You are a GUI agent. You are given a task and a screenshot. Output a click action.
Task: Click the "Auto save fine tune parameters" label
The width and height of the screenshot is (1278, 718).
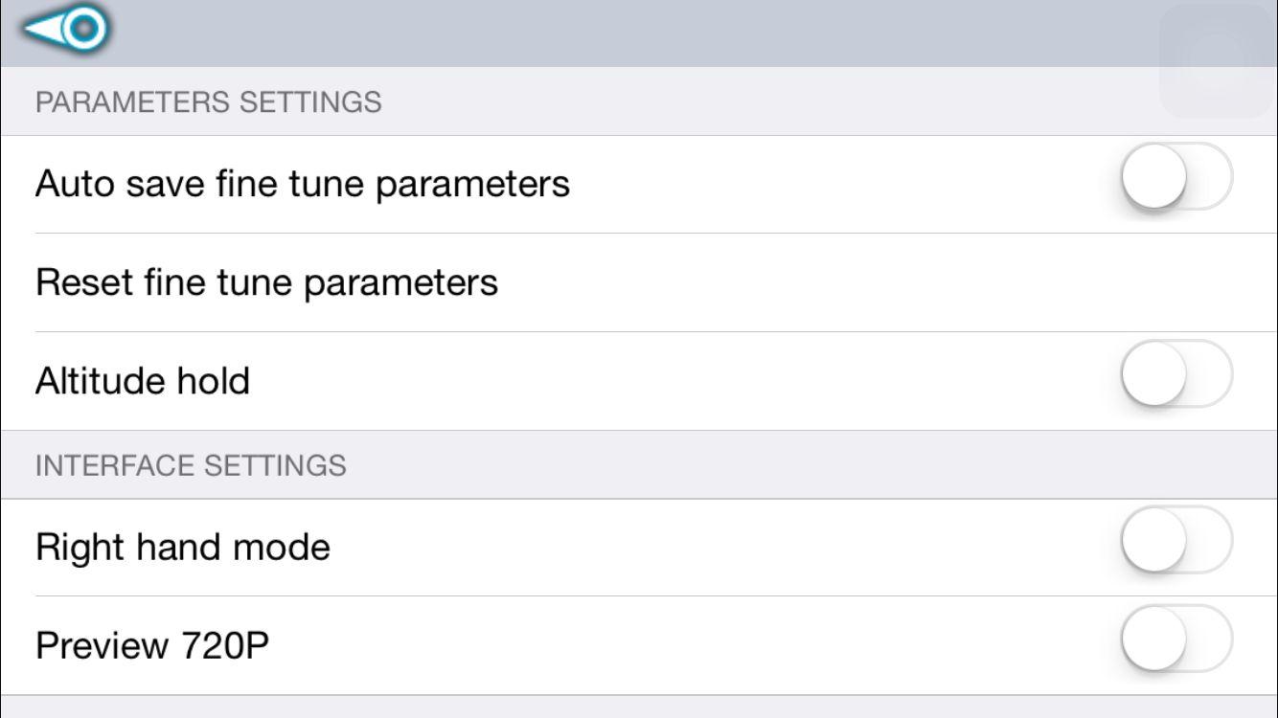(302, 183)
